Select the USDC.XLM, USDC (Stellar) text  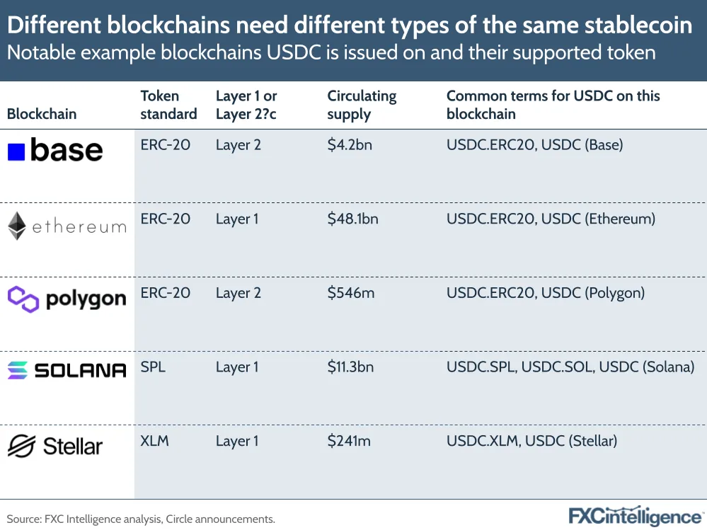point(531,441)
